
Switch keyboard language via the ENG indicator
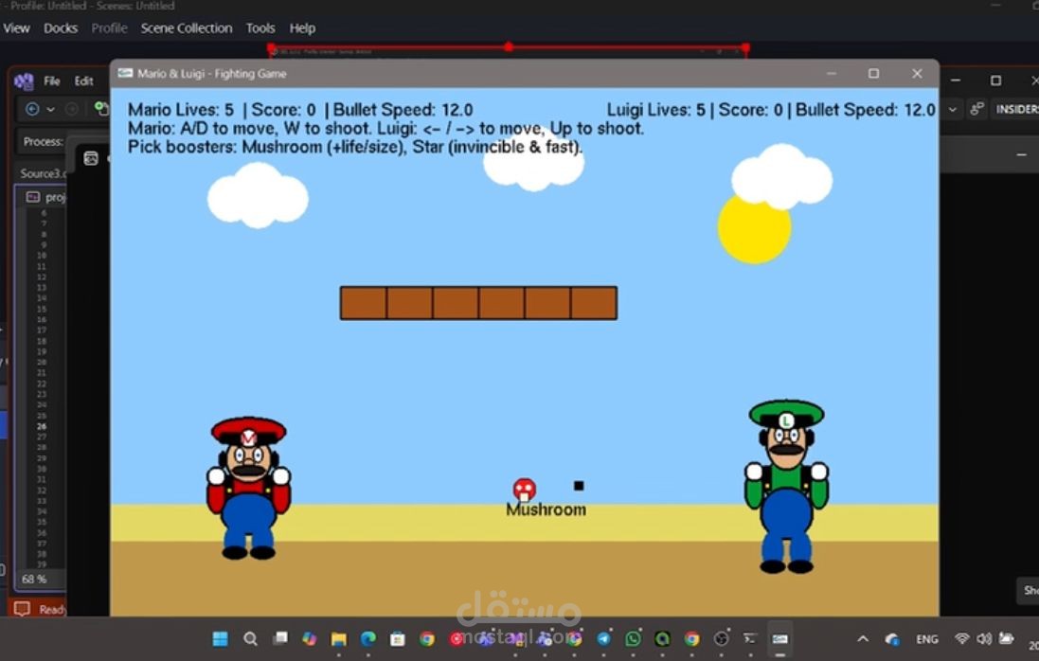tap(926, 638)
